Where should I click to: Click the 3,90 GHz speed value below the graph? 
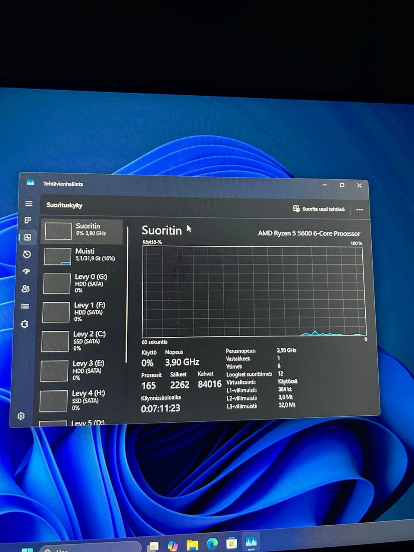click(182, 362)
